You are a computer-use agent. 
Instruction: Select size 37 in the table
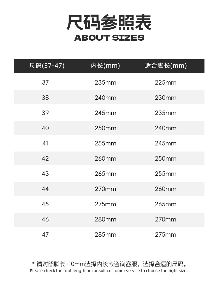coord(45,83)
